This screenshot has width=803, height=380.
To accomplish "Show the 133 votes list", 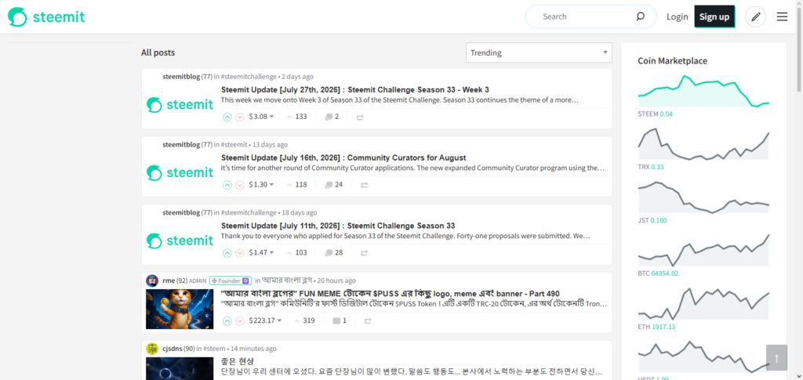I will coord(297,117).
